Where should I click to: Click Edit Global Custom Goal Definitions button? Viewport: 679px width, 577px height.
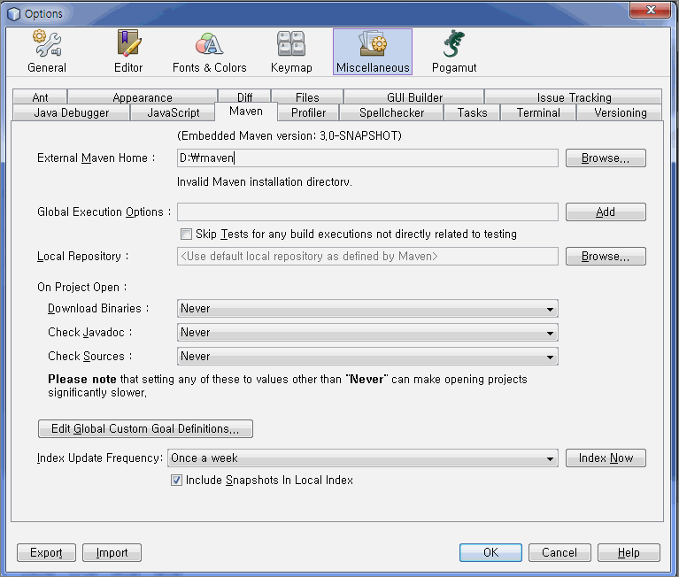click(145, 429)
